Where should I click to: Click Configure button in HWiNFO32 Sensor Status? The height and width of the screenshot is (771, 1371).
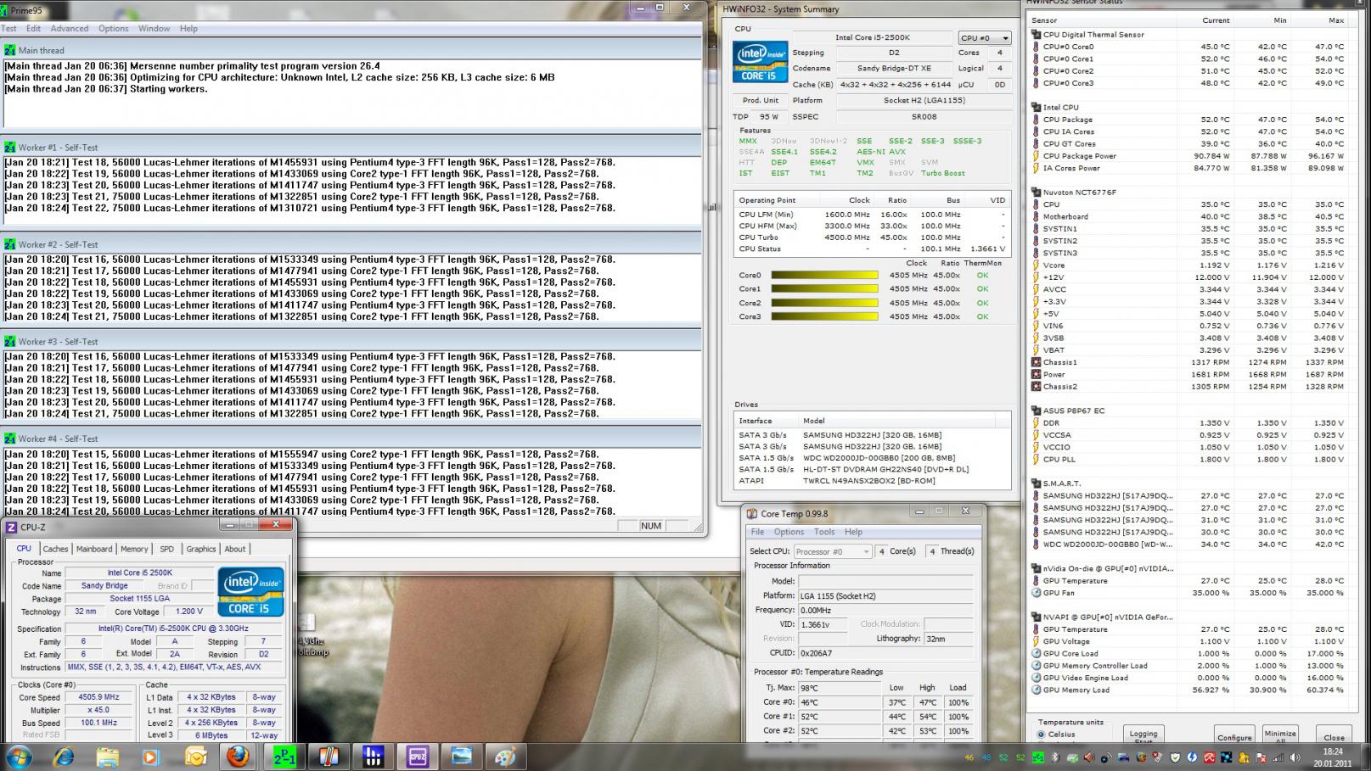pos(1234,735)
